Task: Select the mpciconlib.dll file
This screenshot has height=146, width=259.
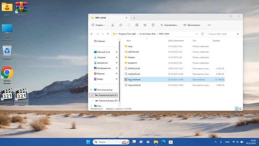Action: click(x=174, y=85)
